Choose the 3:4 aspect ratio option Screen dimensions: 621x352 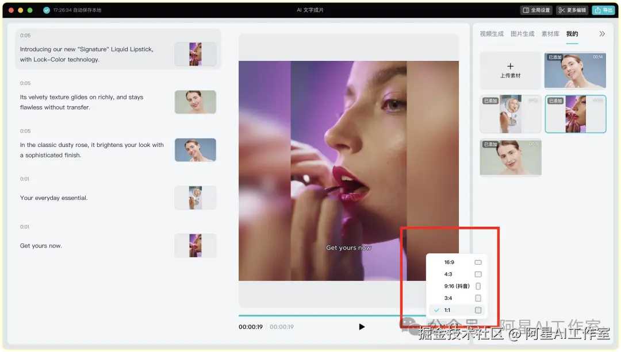point(458,298)
